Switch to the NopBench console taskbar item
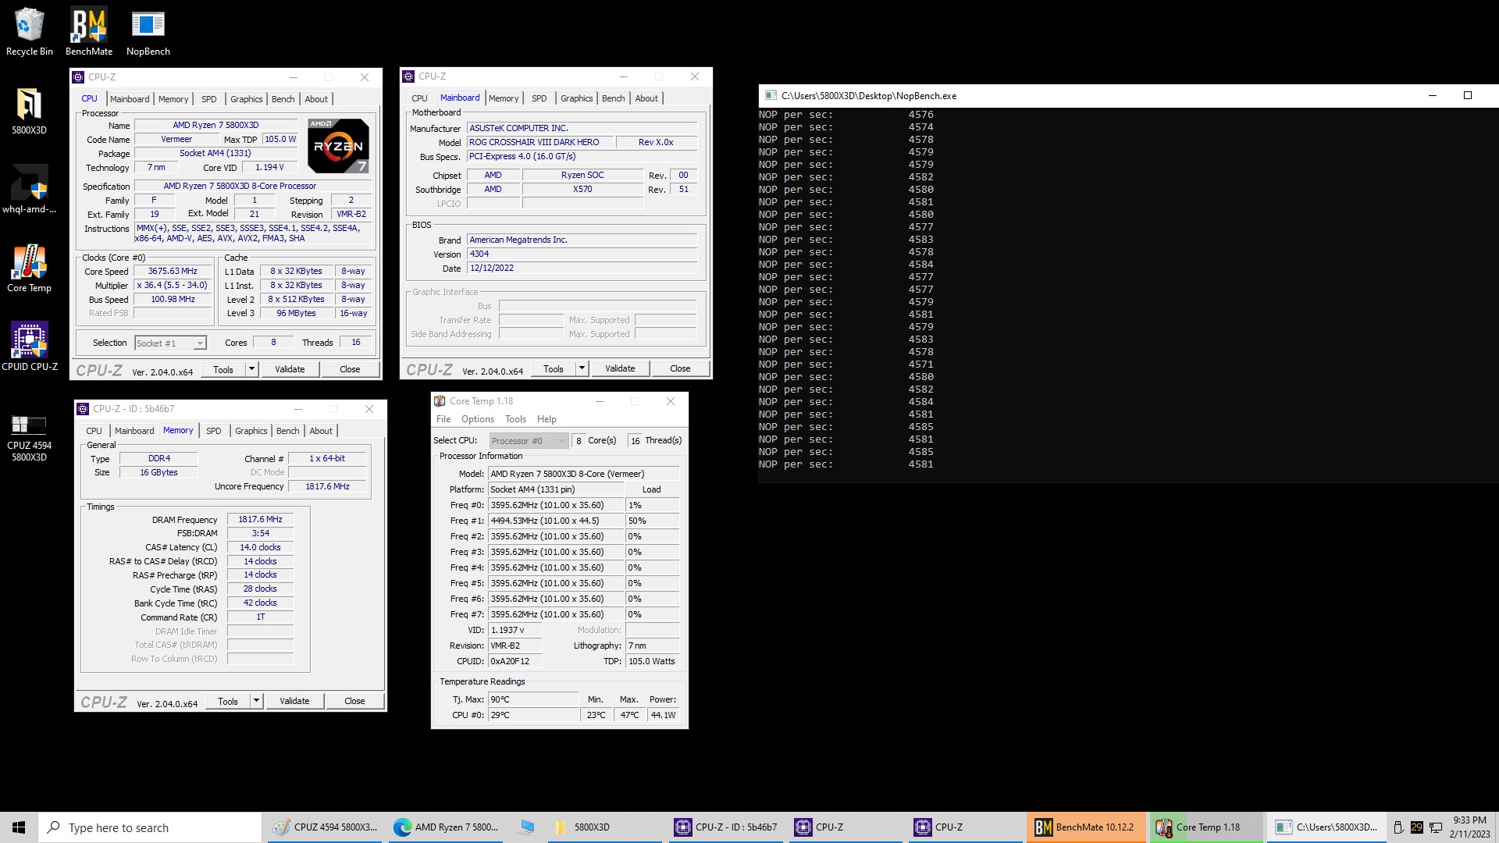The width and height of the screenshot is (1499, 843). point(1326,827)
